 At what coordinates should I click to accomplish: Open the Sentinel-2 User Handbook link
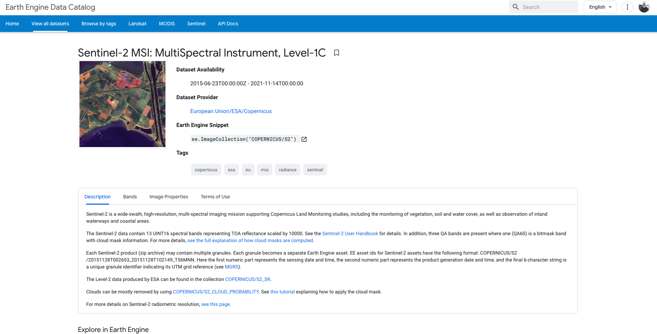[x=350, y=233]
